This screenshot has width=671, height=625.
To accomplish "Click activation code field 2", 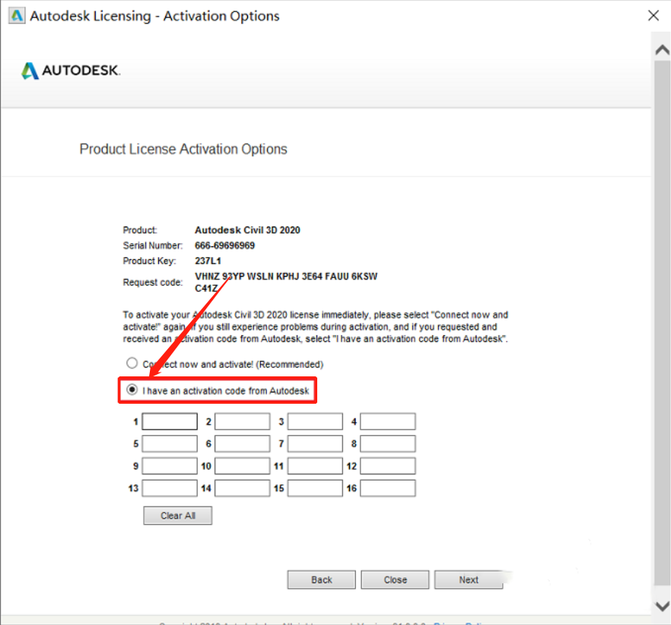I will pos(242,421).
